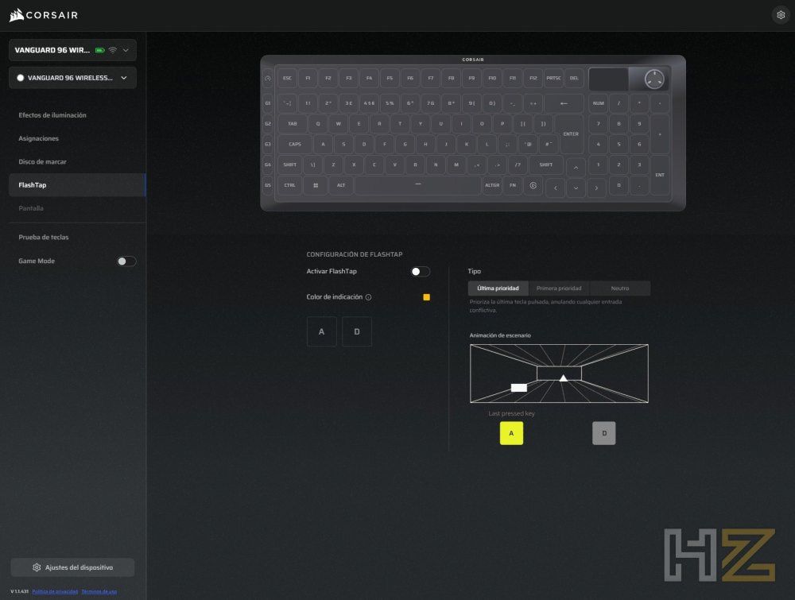Screen dimensions: 795x600
Task: Open the settings gear at top right
Action: [x=781, y=14]
